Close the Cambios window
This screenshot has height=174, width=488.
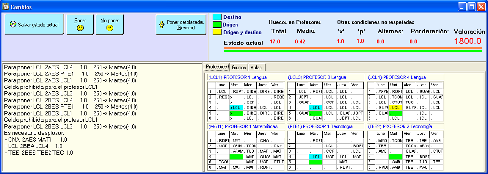click(481, 7)
